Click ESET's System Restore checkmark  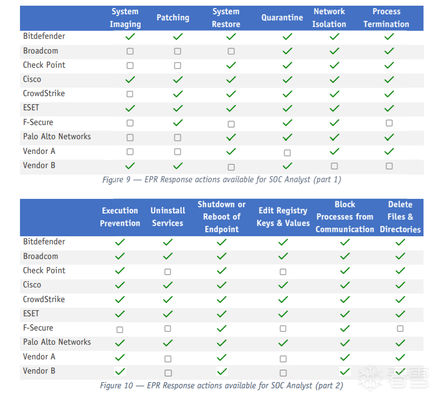(x=231, y=108)
